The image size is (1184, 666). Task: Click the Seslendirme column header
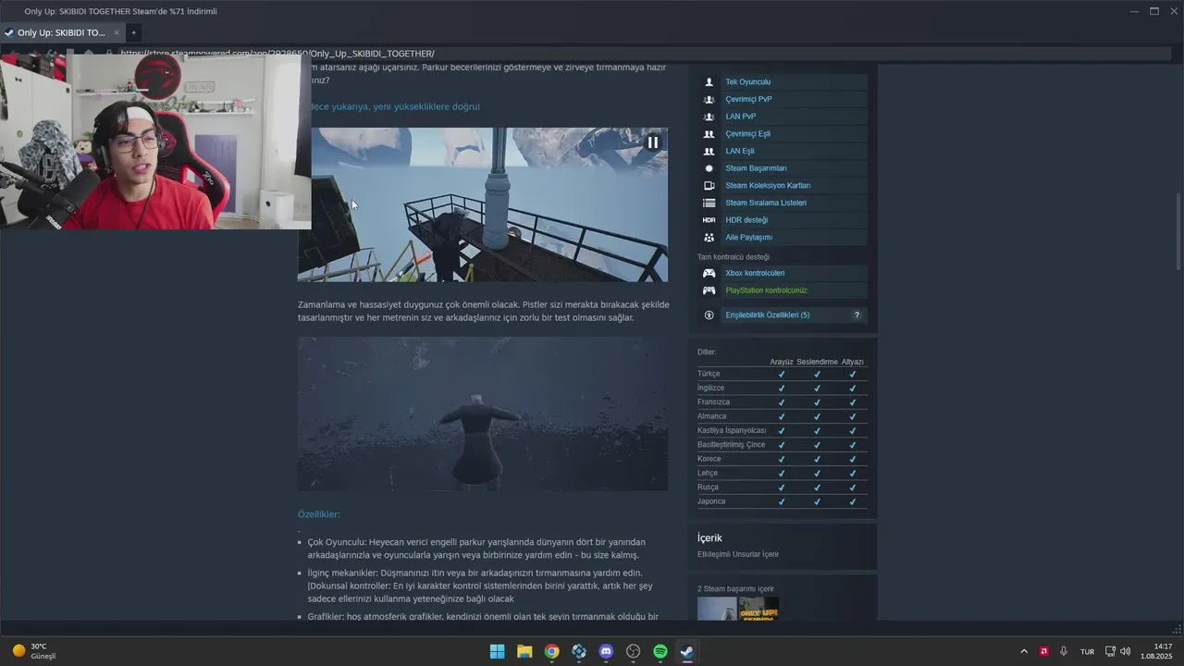[817, 362]
